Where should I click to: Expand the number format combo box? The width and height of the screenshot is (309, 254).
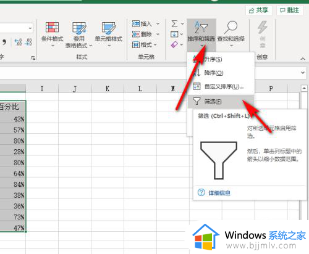pos(30,28)
